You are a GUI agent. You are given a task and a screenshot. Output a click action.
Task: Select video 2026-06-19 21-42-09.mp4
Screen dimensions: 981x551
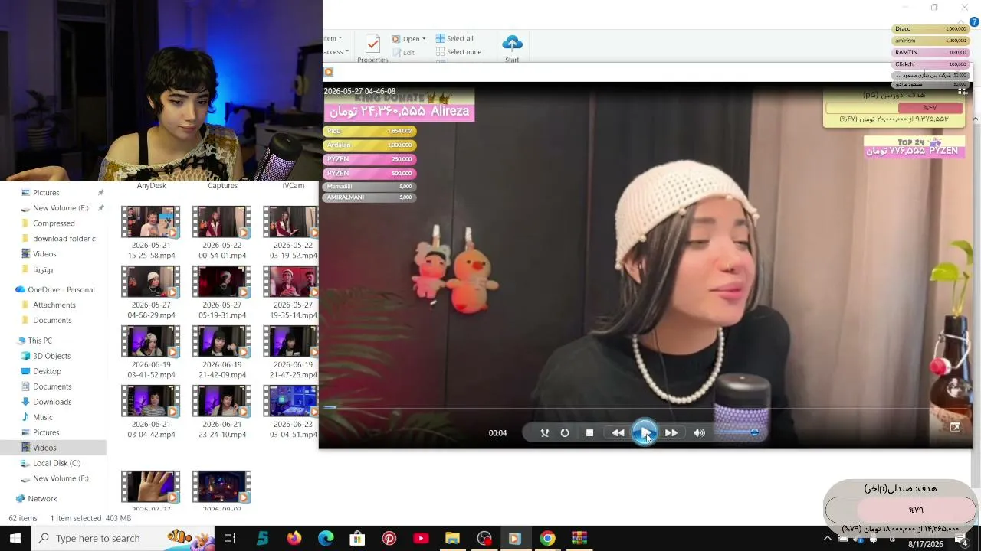tap(222, 352)
